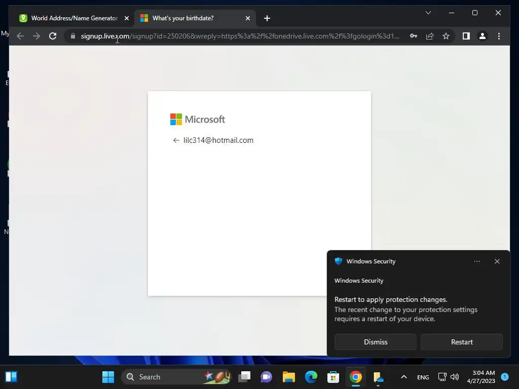This screenshot has height=389, width=519.
Task: Maximize the Chrome window
Action: pos(474,13)
